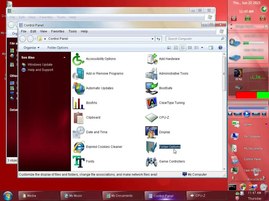269x201 pixels.
Task: Open the Fonts icon
Action: (78, 161)
